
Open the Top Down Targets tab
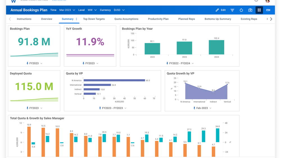94,19
